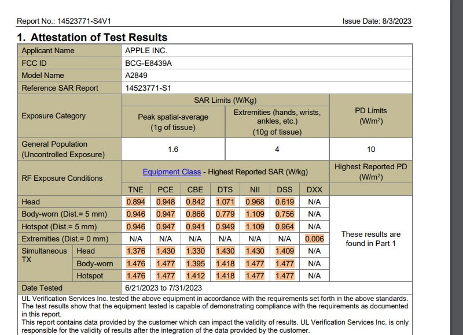
Task: Click the Hotspot CBE value 0.941
Action: [x=195, y=227]
